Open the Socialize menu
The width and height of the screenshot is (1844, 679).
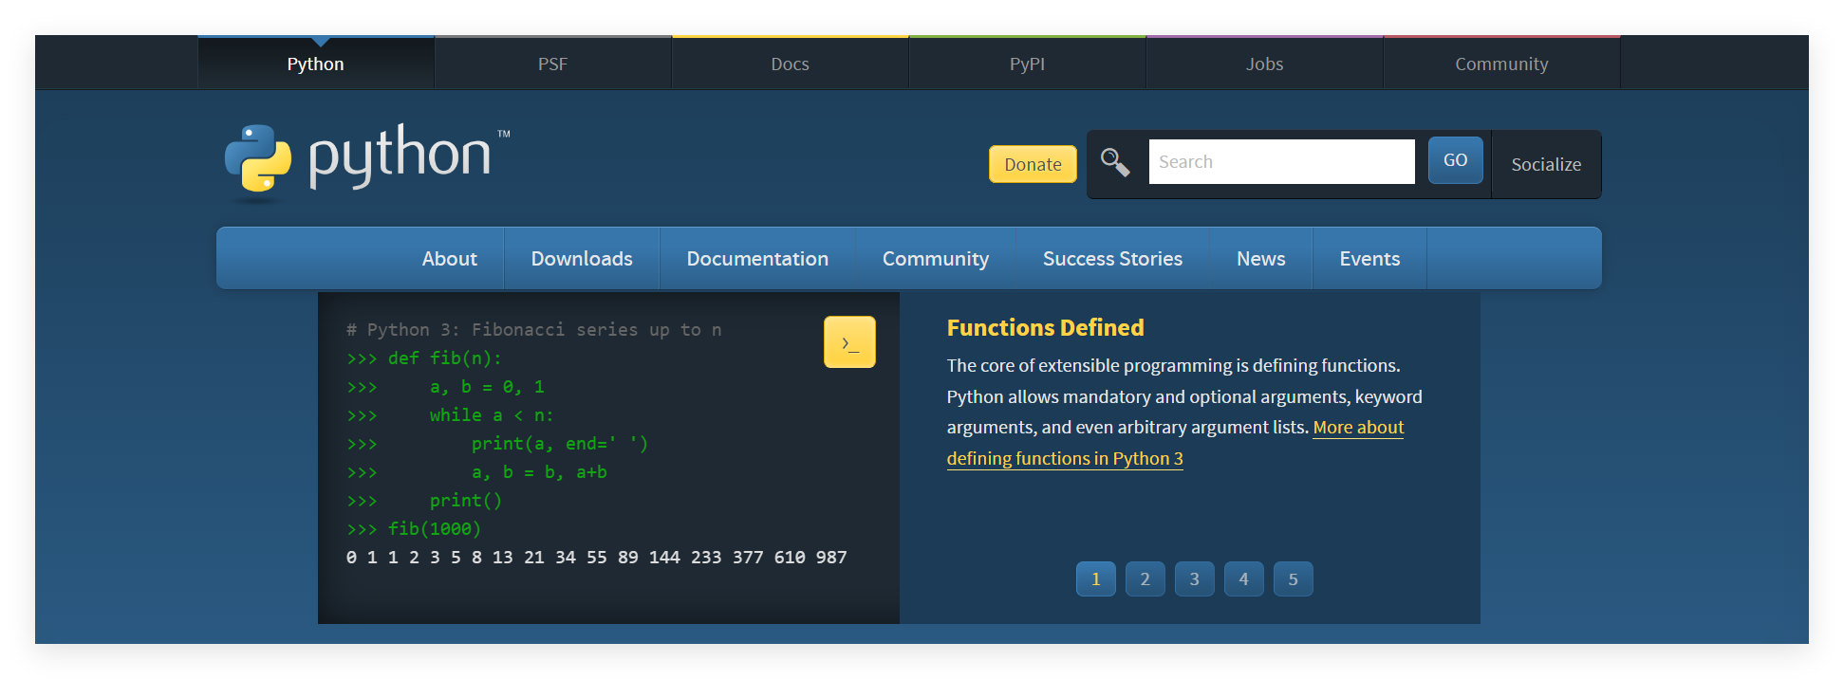point(1546,164)
